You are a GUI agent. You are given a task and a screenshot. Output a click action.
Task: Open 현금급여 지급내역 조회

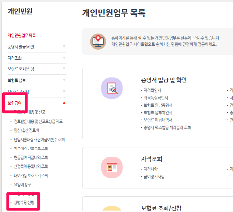point(31,157)
